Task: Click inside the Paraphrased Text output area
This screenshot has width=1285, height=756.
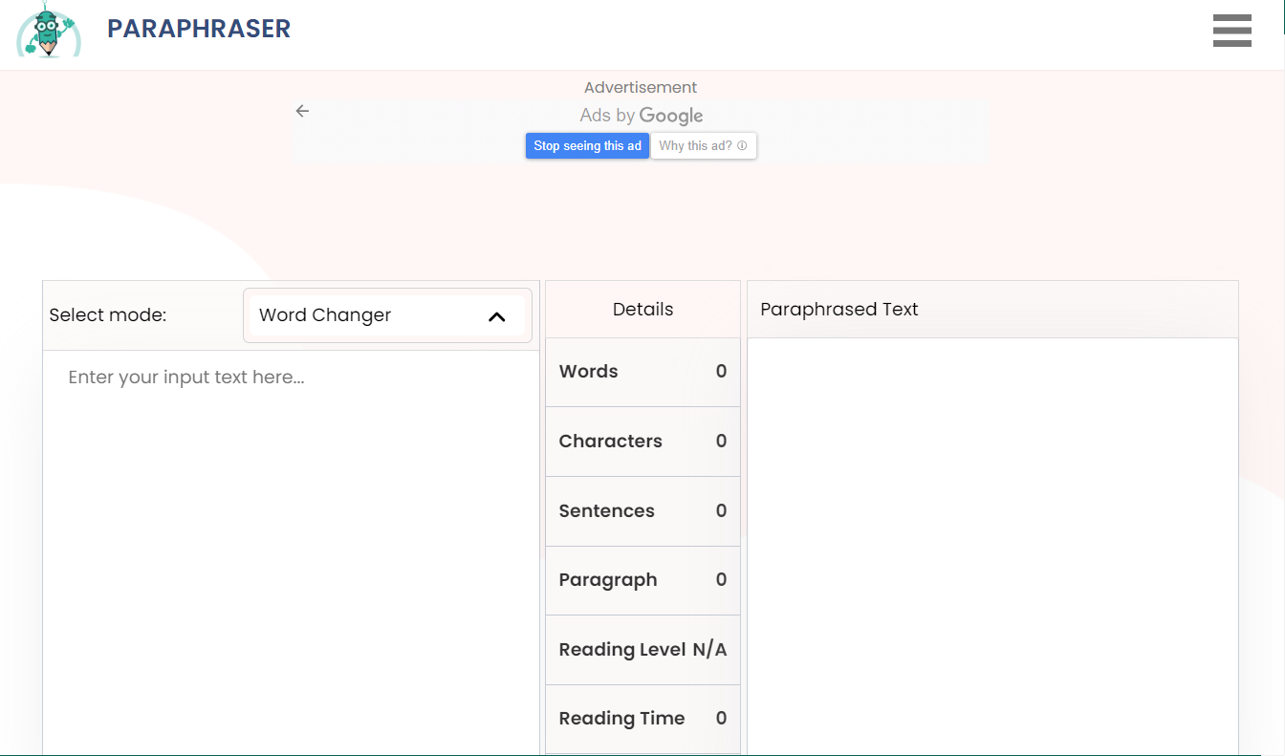Action: coord(991,545)
